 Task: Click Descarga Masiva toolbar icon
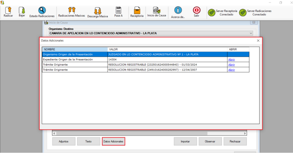[97, 11]
